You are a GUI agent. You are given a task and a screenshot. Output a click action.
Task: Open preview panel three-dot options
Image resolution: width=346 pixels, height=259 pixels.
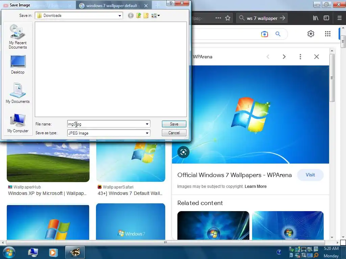coord(300,57)
